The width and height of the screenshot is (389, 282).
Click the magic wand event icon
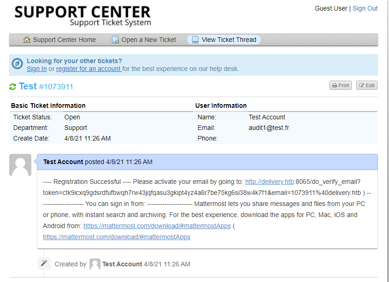point(44,264)
